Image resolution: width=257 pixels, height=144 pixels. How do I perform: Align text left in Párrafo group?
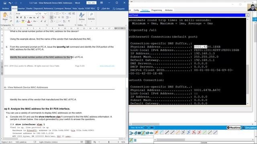pos(51,17)
